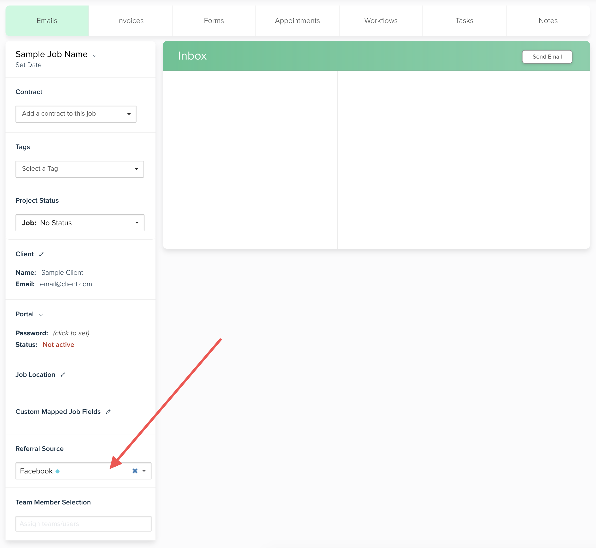Collapse the Portal section chevron

[x=41, y=315]
